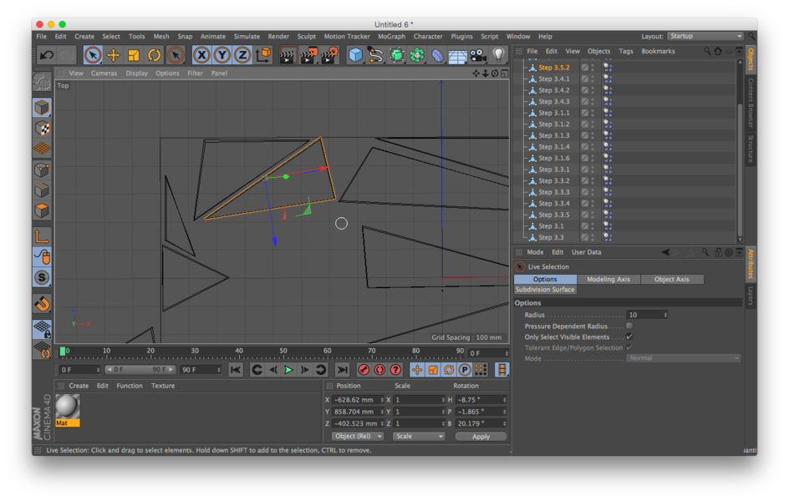This screenshot has height=501, width=789.
Task: Switch to Texture mode icon
Action: coord(43,129)
